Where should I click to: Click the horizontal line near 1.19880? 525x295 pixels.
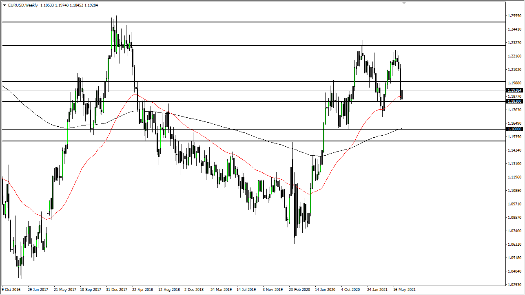pyautogui.click(x=245, y=81)
